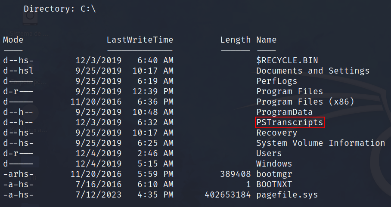
Task: Click the "Directory: C:\" path text
Action: click(x=59, y=8)
